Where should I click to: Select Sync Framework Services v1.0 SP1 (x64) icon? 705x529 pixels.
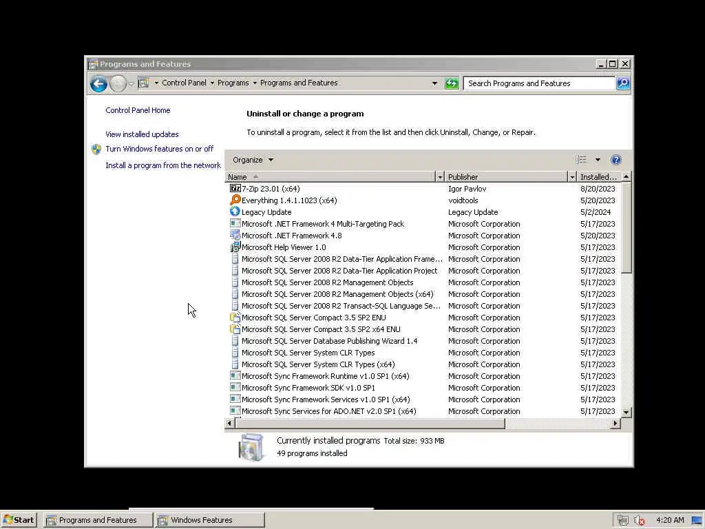click(x=235, y=399)
